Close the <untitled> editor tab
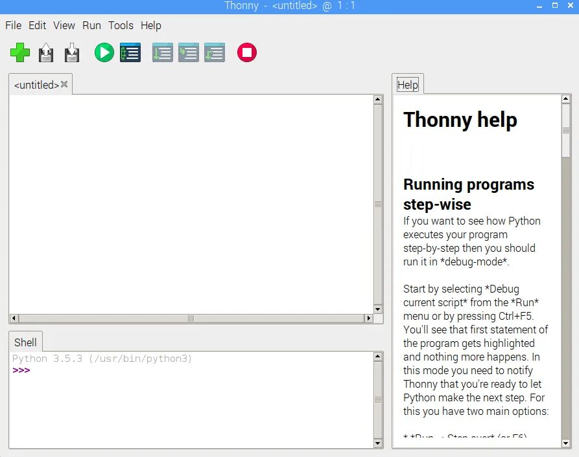Image resolution: width=579 pixels, height=457 pixels. coord(64,84)
